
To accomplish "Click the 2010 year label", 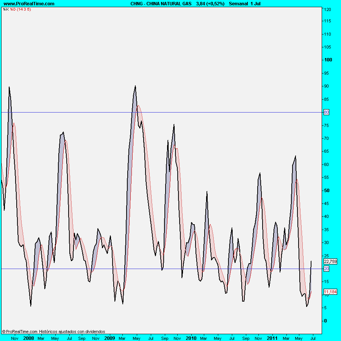I will click(191, 338).
